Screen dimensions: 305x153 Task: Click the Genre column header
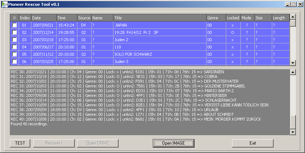click(x=216, y=18)
